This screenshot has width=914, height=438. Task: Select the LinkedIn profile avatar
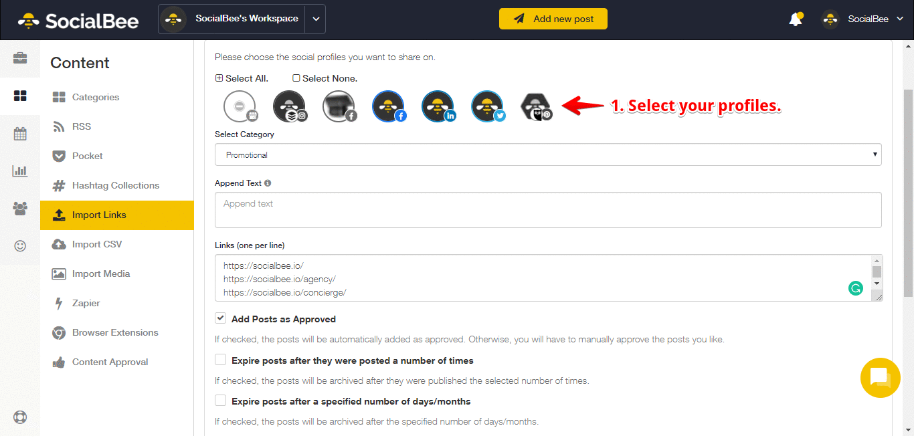(438, 106)
